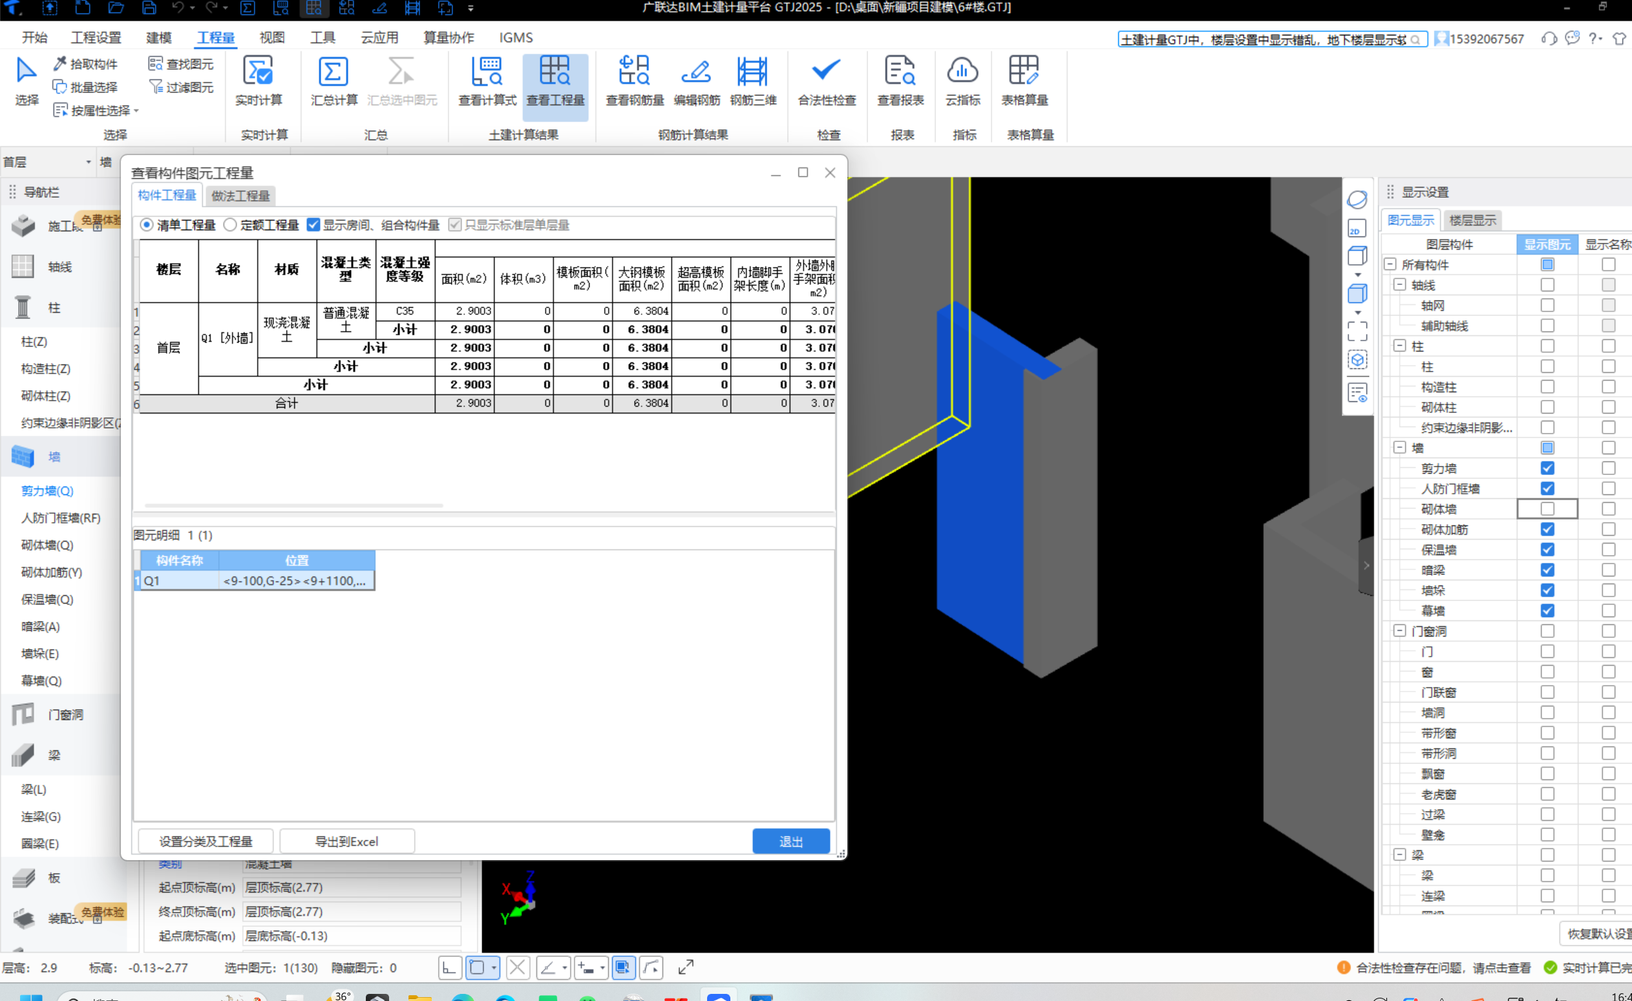Viewport: 1632px width, 1001px height.
Task: Select 编辑钢筋 edit rebar tool
Action: coord(696,82)
